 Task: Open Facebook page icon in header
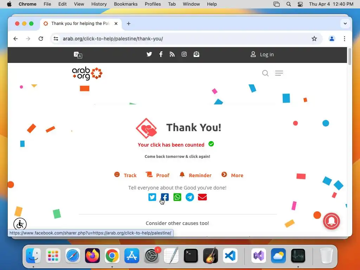pos(161,54)
